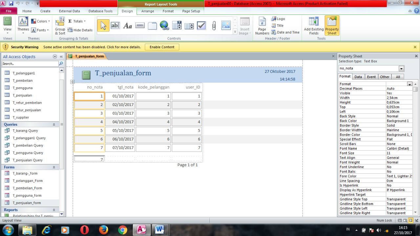Choose the Hyperlink control icon
This screenshot has width=420, height=236.
pyautogui.click(x=164, y=25)
